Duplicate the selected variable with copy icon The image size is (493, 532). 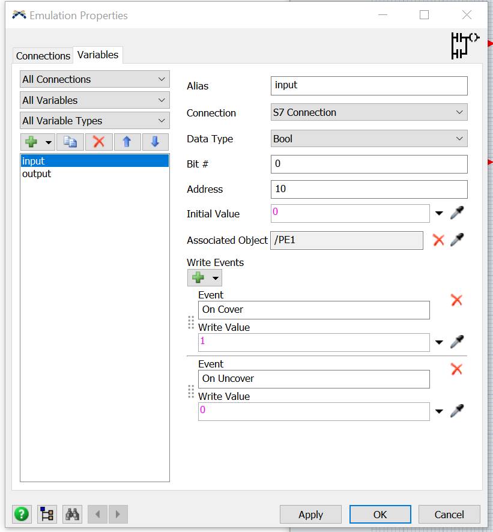(70, 142)
